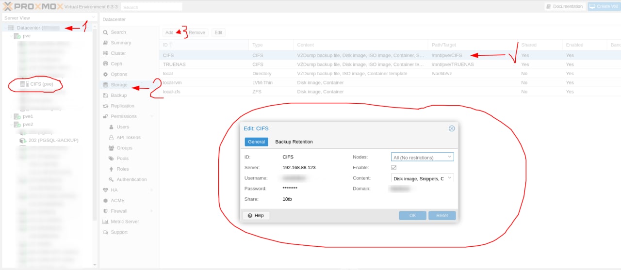Viewport: 621px width, 270px height.
Task: Collapse the Permissions submenu arrow
Action: pos(152,116)
